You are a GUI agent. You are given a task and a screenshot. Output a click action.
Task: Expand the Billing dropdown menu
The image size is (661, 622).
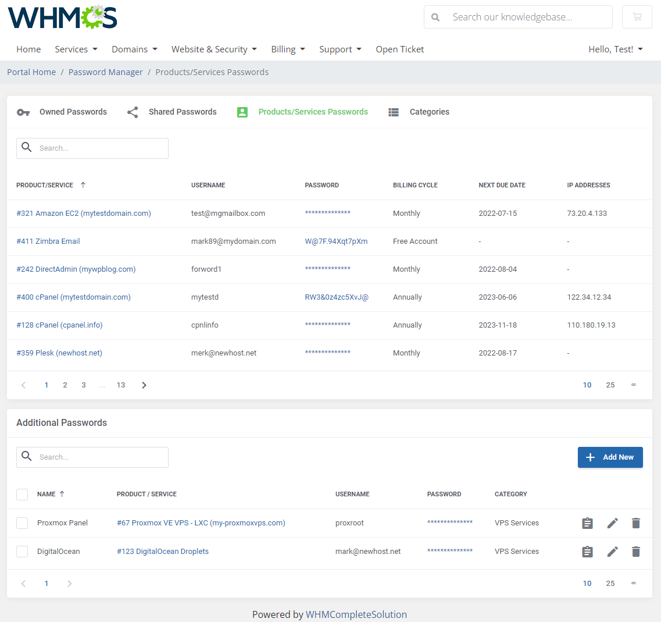288,49
